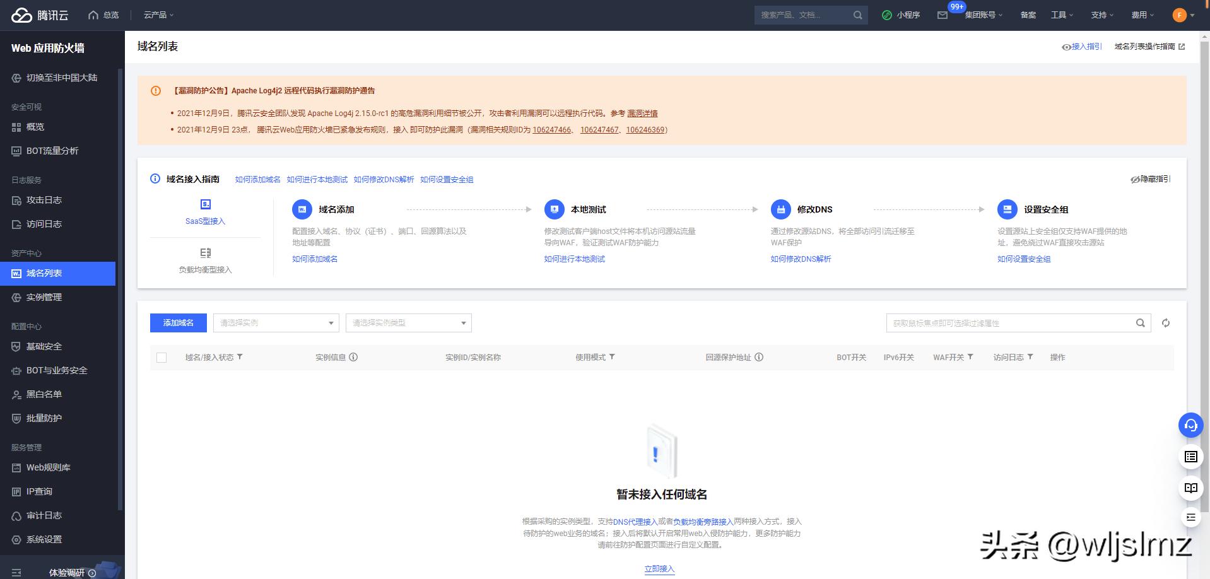Select the SaaS型接入 access method icon

coord(204,204)
